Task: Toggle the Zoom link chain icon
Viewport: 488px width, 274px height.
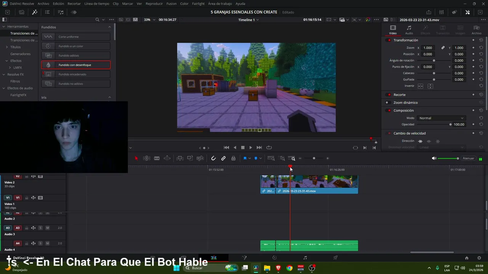Action: click(x=443, y=48)
